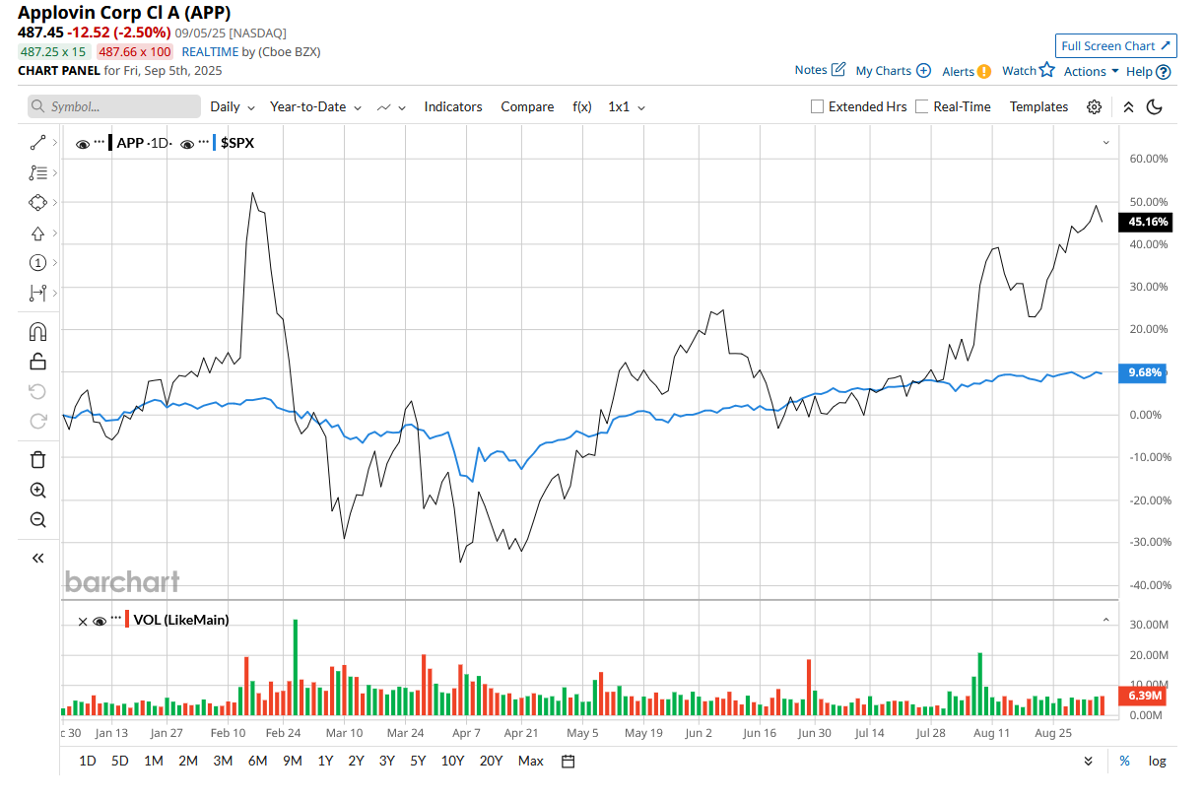Collapse the main chart pane chevron
This screenshot has height=799, width=1204.
[x=1106, y=143]
